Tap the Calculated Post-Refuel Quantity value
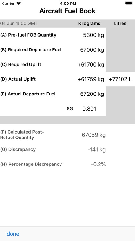This screenshot has width=135, height=241. (93, 135)
